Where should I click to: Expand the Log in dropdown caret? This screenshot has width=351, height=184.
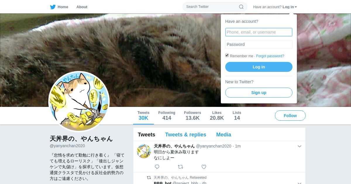click(296, 7)
